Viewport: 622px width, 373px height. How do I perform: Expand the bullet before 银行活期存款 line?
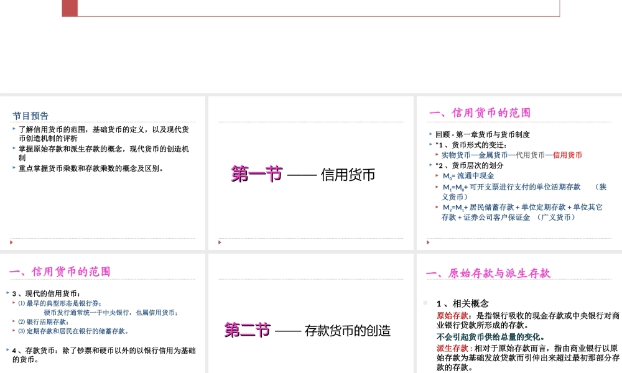coord(13,320)
